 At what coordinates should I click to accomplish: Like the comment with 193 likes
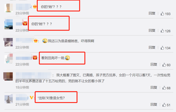(x=162, y=14)
